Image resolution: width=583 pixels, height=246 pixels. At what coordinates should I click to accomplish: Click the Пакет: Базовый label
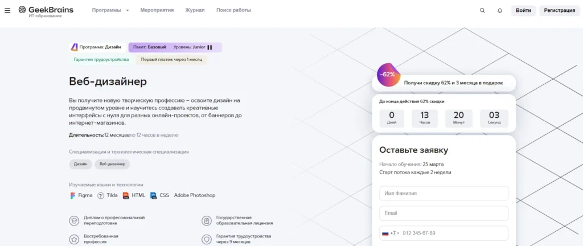150,47
